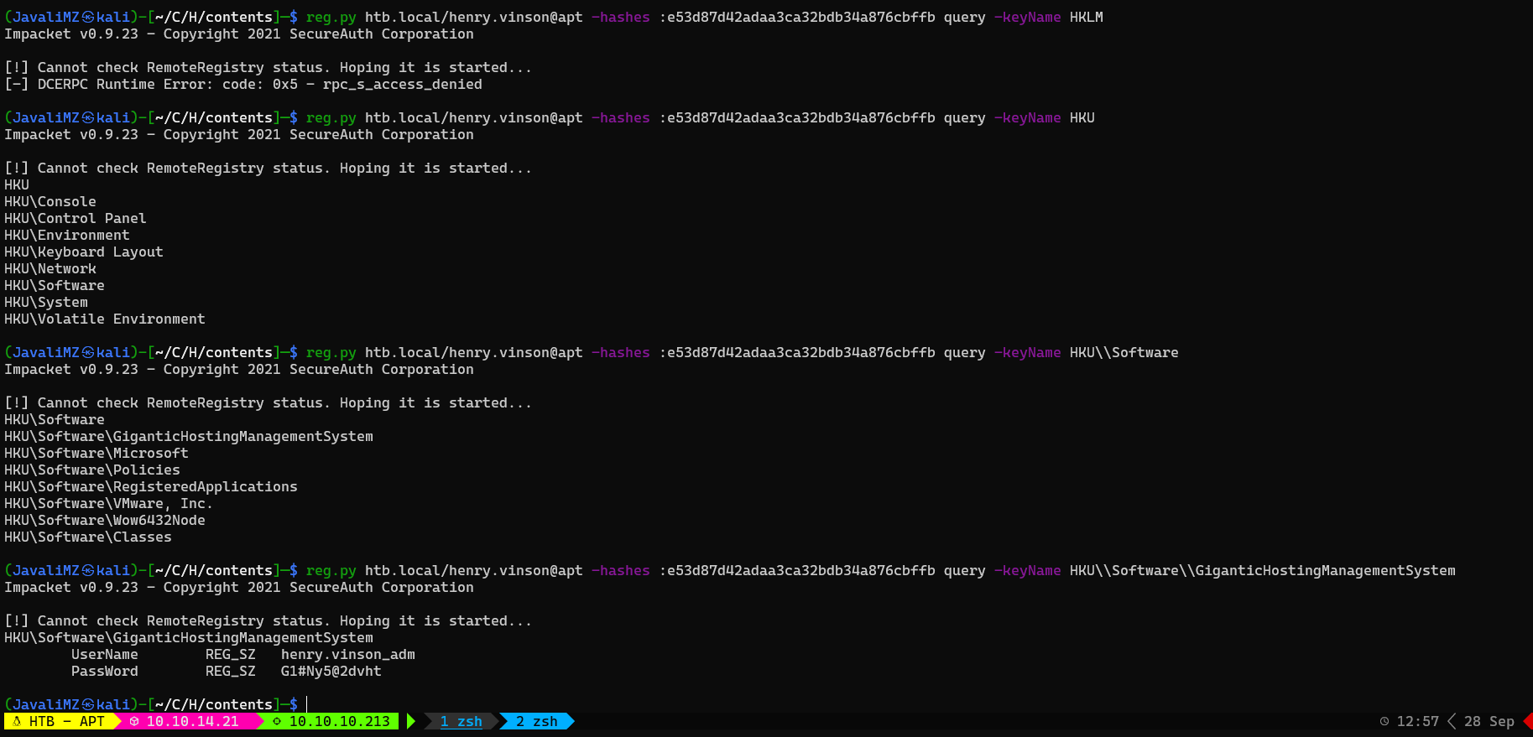Click the flame icon in HTB segment
The width and height of the screenshot is (1533, 737).
tap(17, 721)
